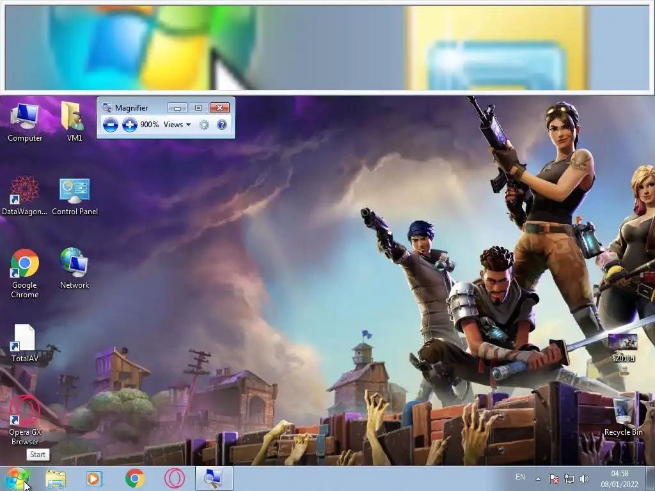Click the EN language indicator
The image size is (655, 491).
520,477
